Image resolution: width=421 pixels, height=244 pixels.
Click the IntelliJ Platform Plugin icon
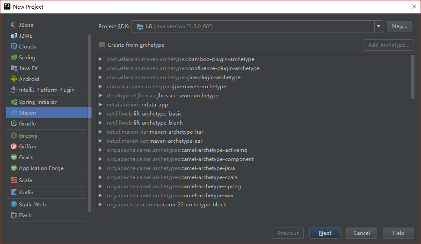coord(14,90)
